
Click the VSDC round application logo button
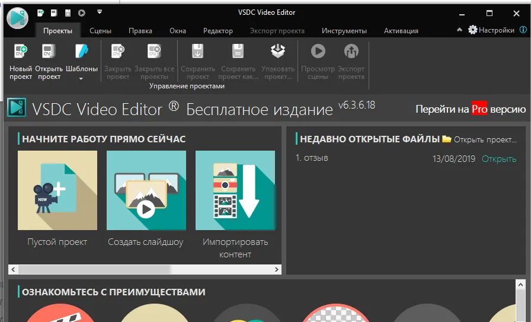[x=17, y=18]
